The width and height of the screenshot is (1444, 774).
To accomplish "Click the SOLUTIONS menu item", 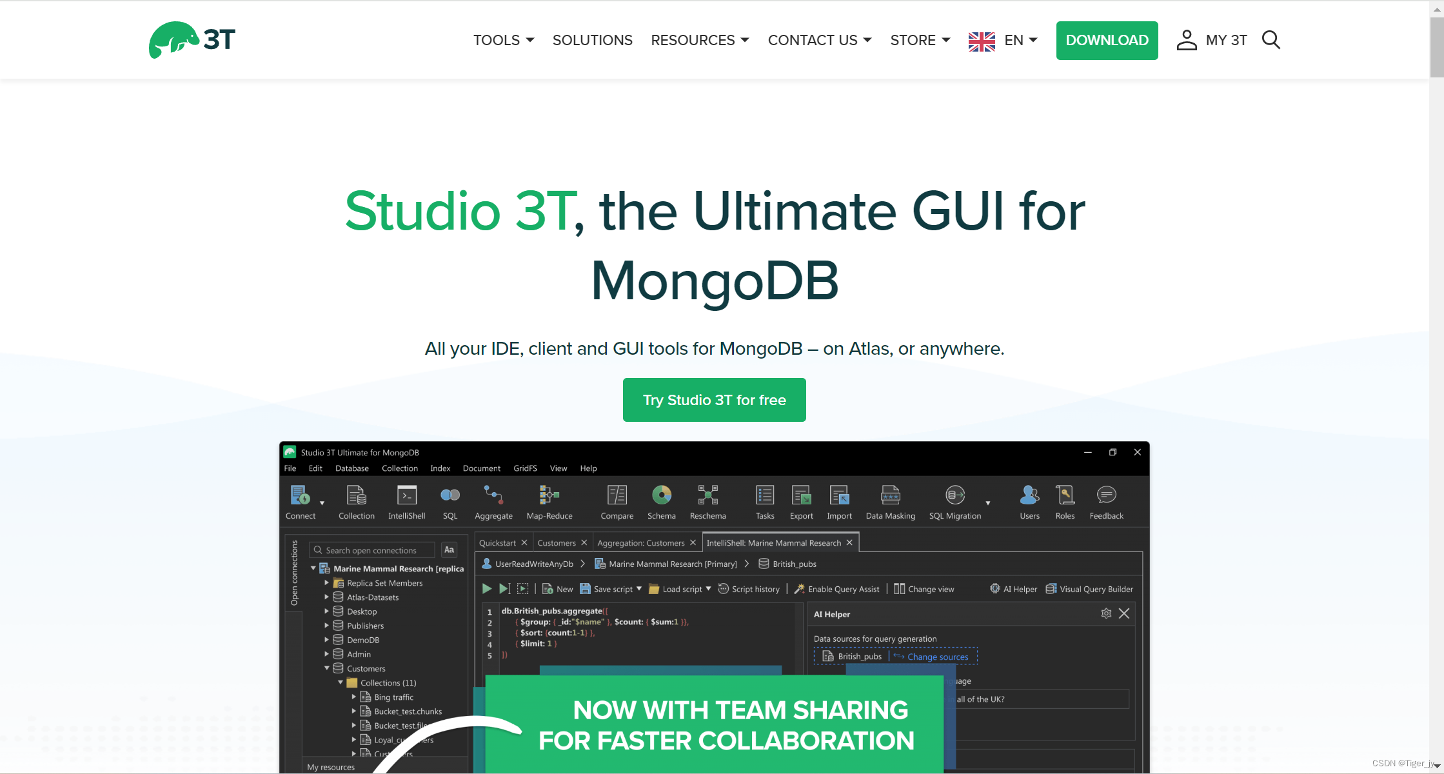I will tap(592, 40).
